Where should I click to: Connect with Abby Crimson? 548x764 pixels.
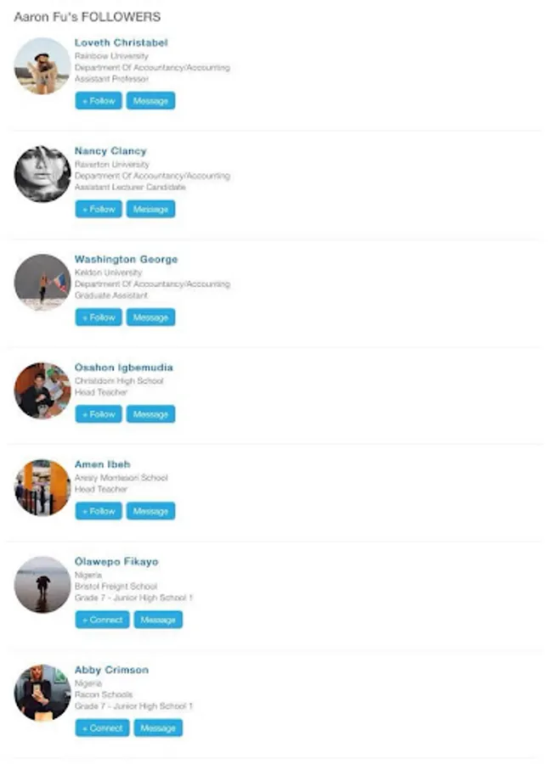pyautogui.click(x=103, y=728)
